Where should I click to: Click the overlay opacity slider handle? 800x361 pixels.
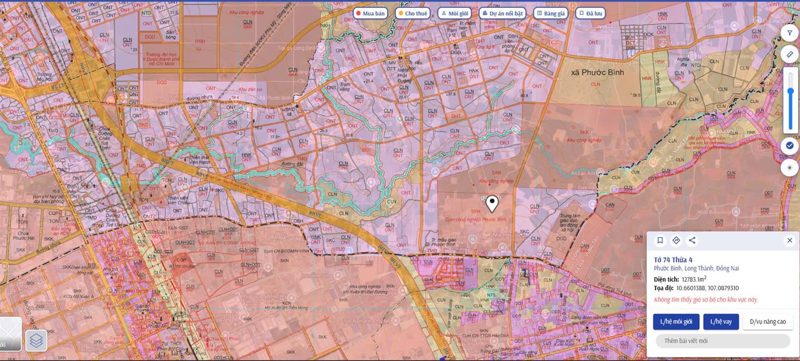(790, 91)
